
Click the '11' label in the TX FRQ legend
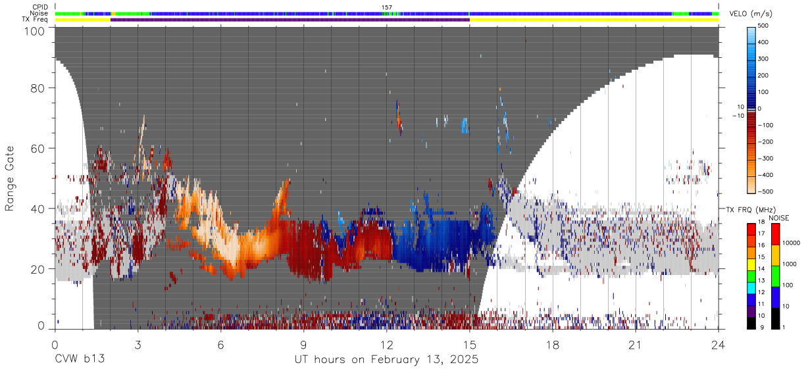pos(761,305)
